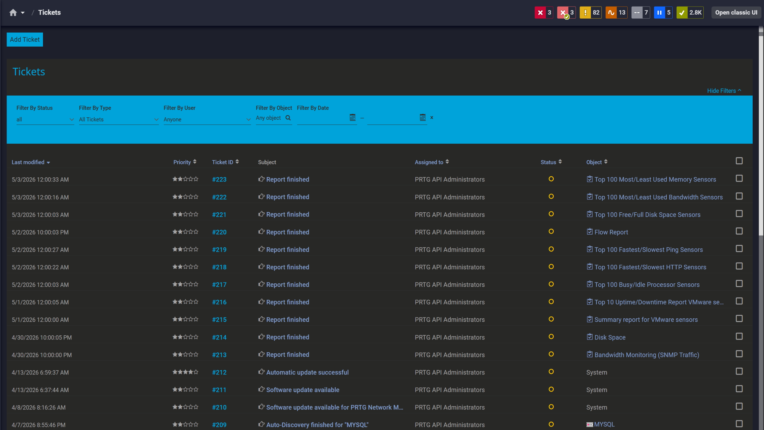This screenshot has height=430, width=764.
Task: Click Open classic UI button
Action: tap(736, 13)
